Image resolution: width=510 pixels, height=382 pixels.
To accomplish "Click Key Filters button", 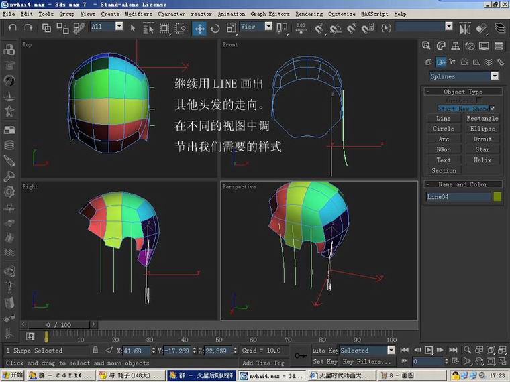I will tap(366, 361).
